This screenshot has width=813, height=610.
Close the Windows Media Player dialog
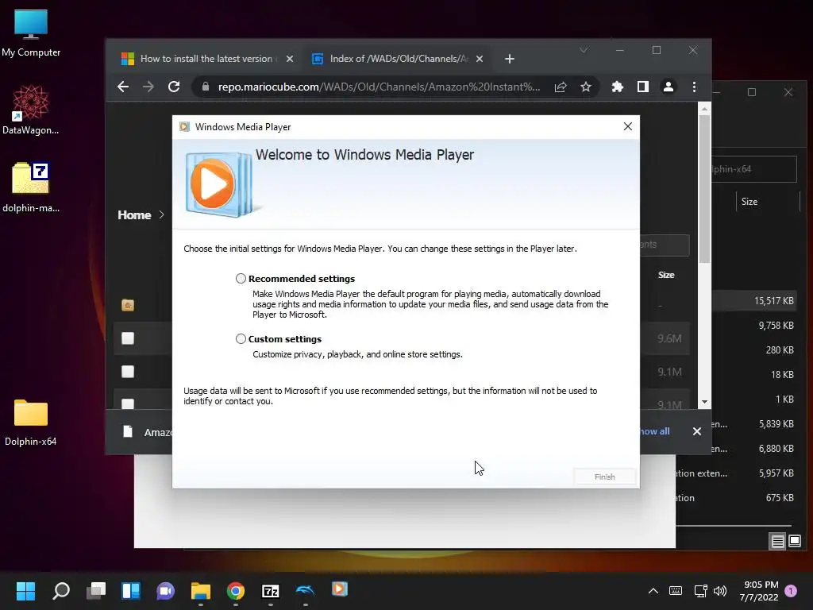click(627, 126)
